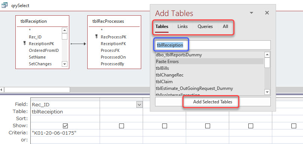Screen dimensions: 303x144
Task: Click join line between tblReceiption and tblRecProcesses
Action: [x=78, y=44]
